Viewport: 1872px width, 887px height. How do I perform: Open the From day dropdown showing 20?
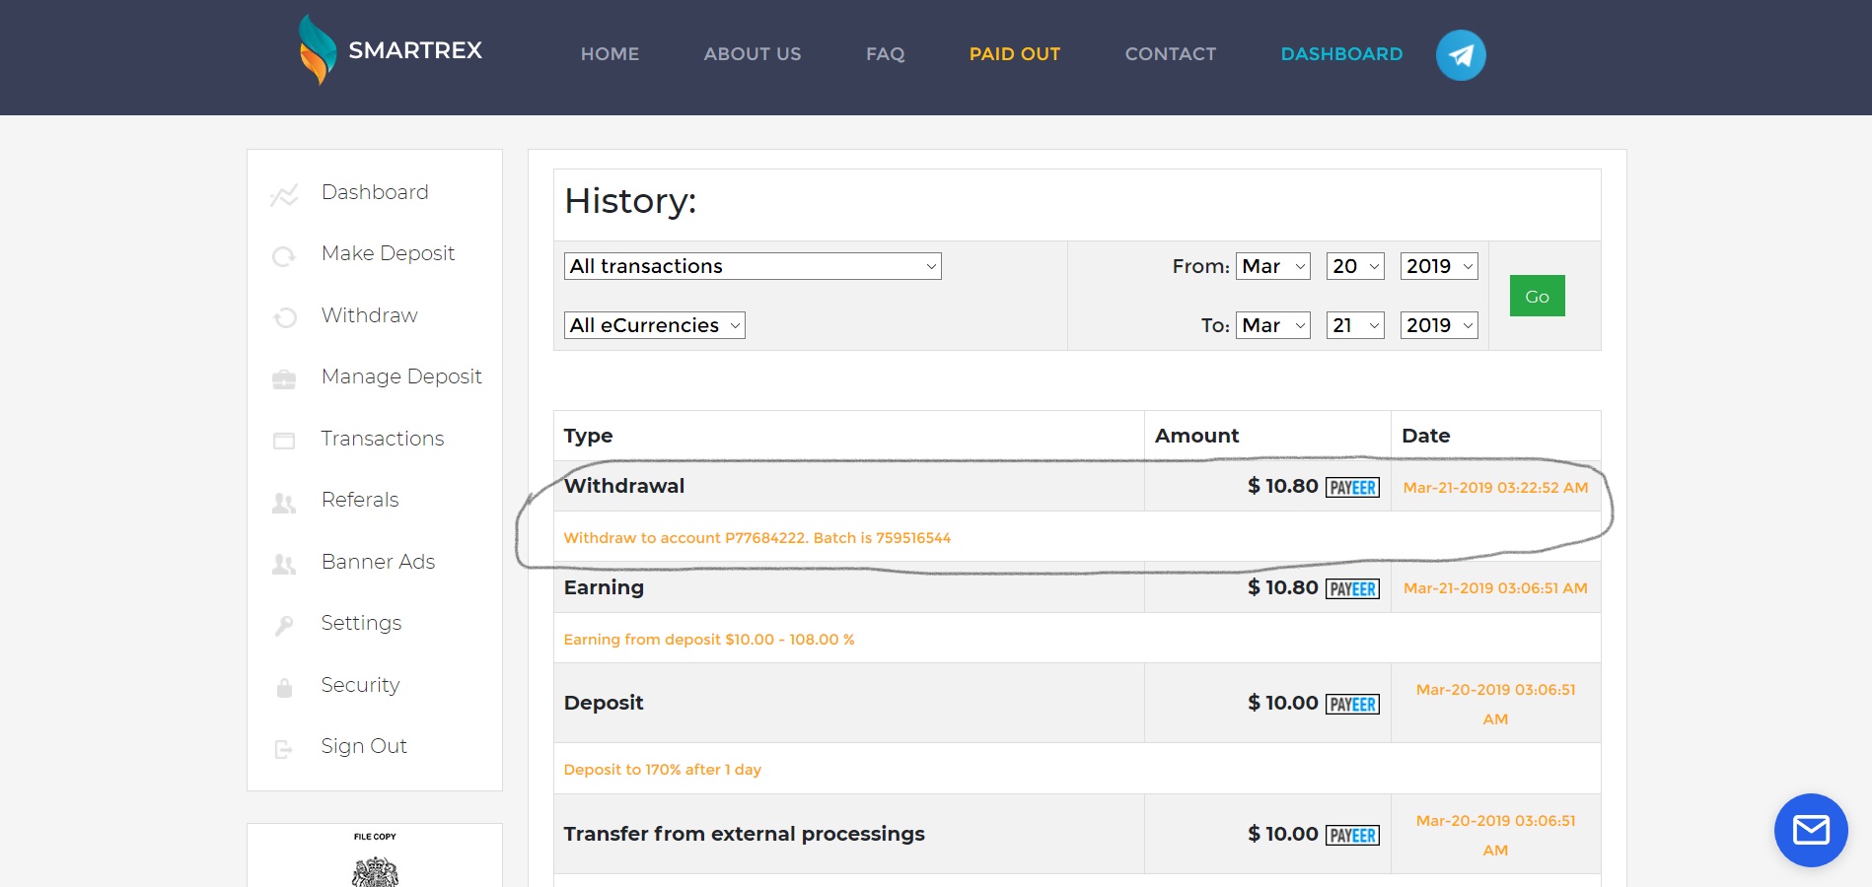point(1355,266)
